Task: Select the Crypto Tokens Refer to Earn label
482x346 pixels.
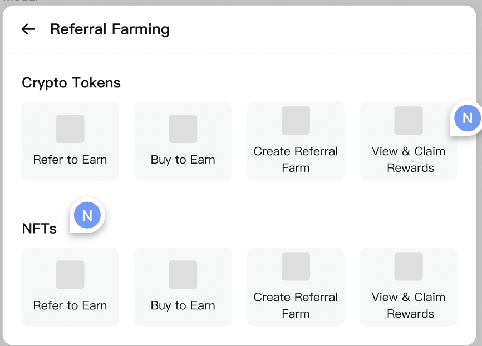Action: click(x=70, y=160)
